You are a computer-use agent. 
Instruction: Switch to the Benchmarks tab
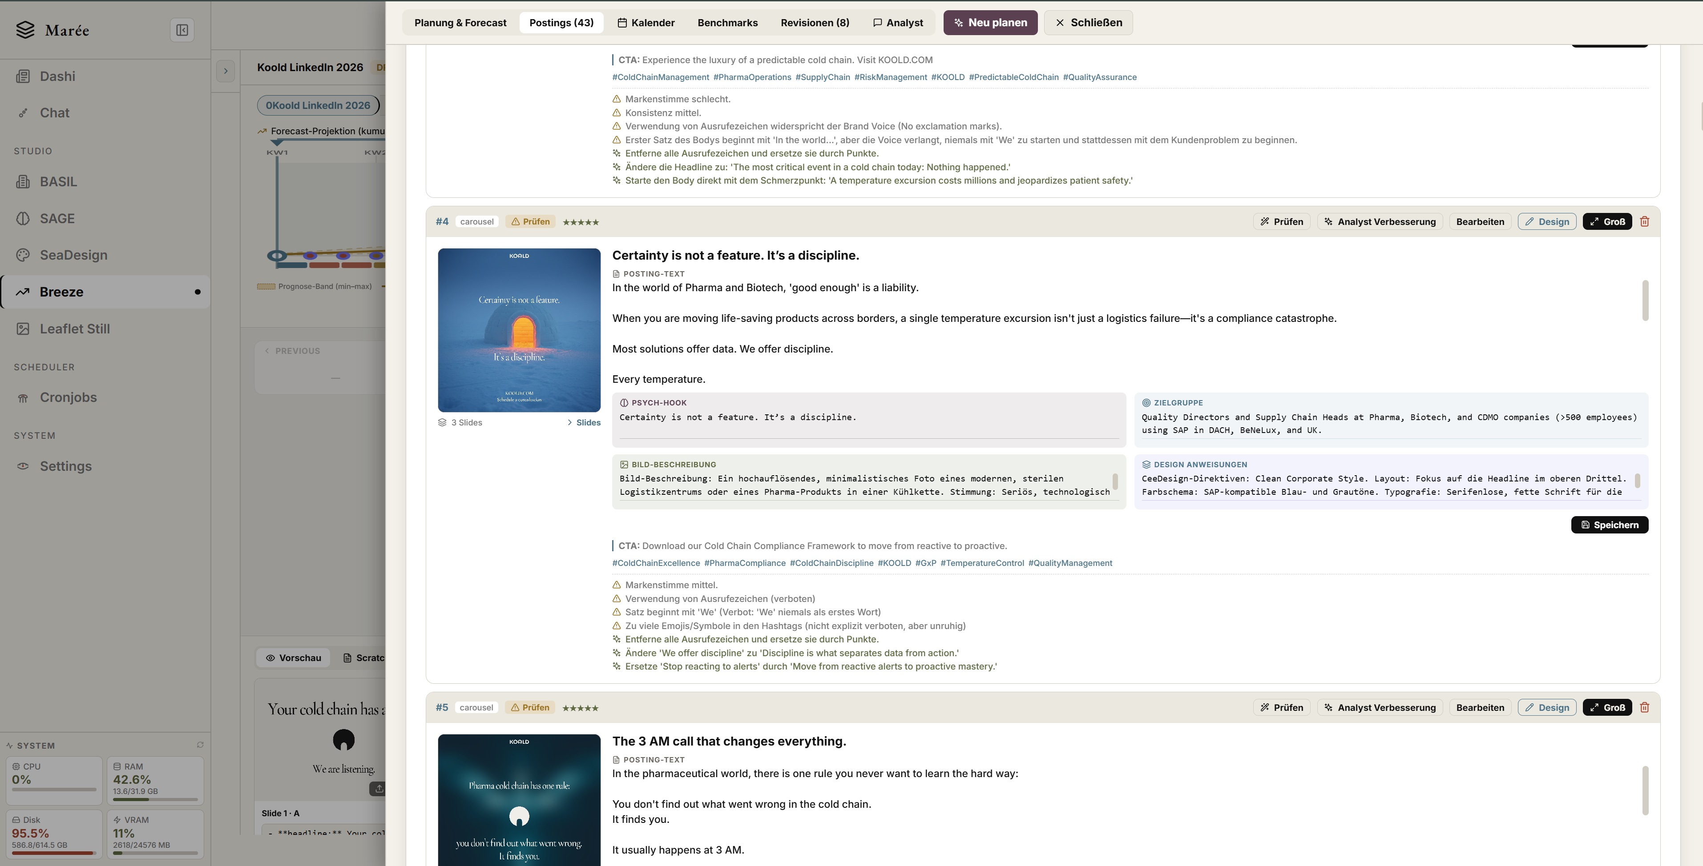727,23
